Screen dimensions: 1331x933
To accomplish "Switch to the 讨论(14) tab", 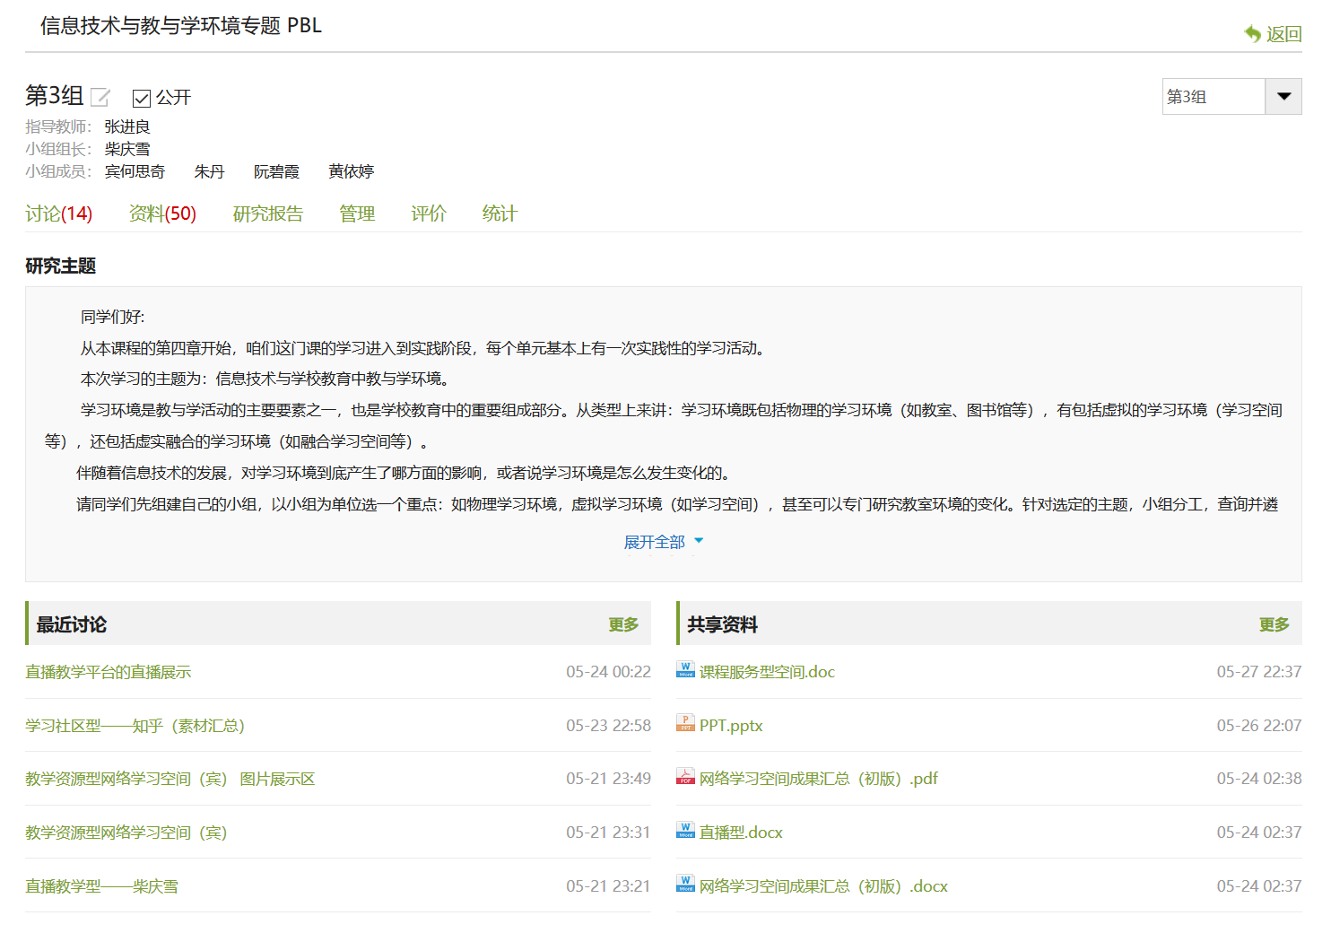I will 58,214.
